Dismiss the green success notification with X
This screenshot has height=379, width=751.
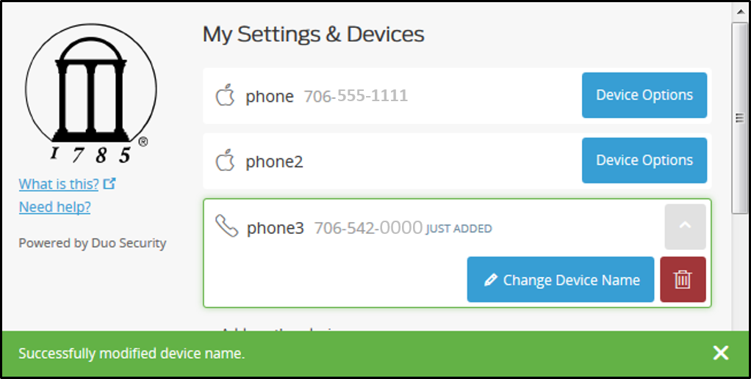coord(720,353)
